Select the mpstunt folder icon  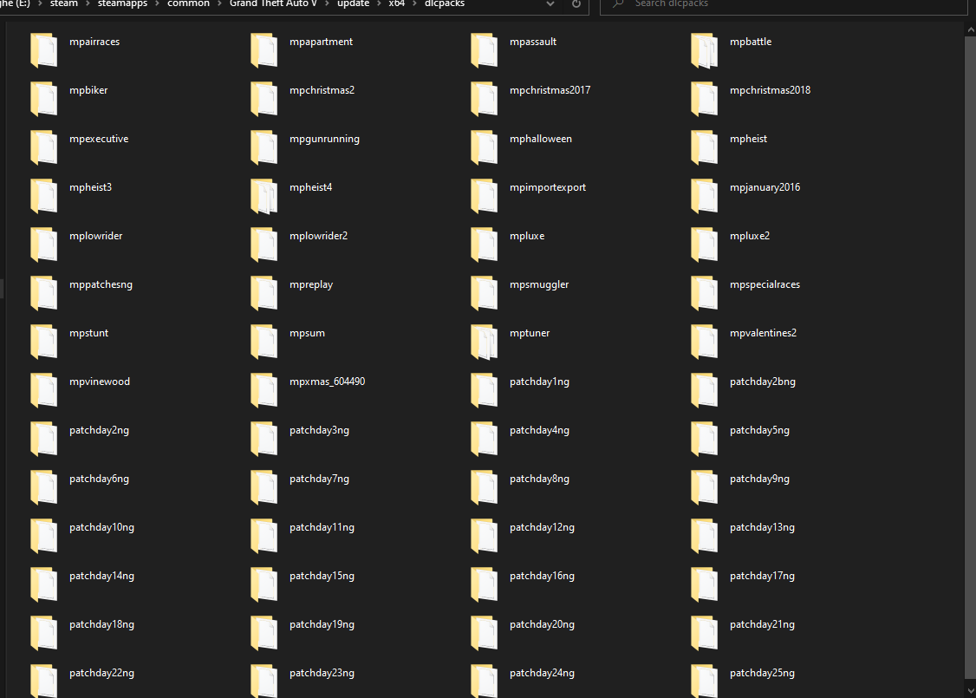43,342
